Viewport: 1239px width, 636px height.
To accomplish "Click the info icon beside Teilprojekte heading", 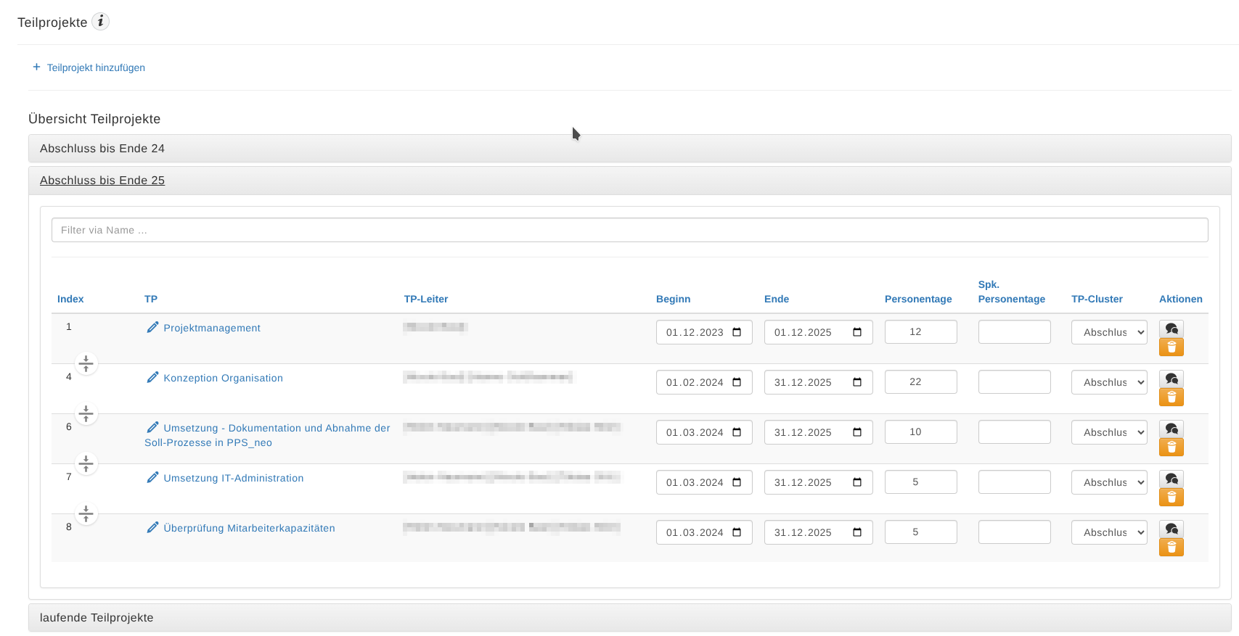I will tap(101, 22).
